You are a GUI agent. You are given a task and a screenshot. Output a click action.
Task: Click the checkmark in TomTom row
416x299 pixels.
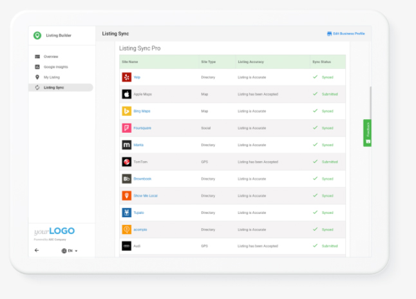click(x=315, y=162)
